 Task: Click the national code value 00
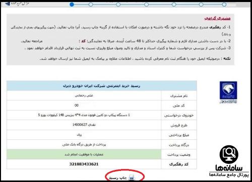coord(77,105)
